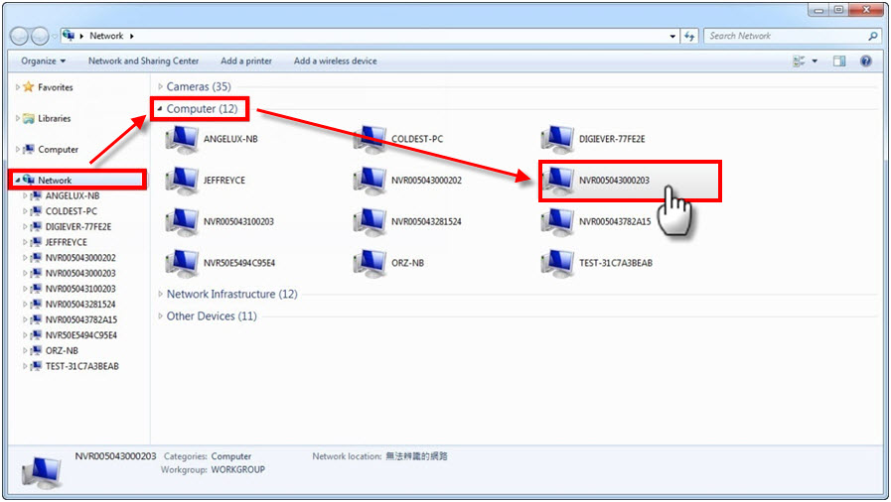
Task: Click the Search Network input field
Action: pos(785,36)
